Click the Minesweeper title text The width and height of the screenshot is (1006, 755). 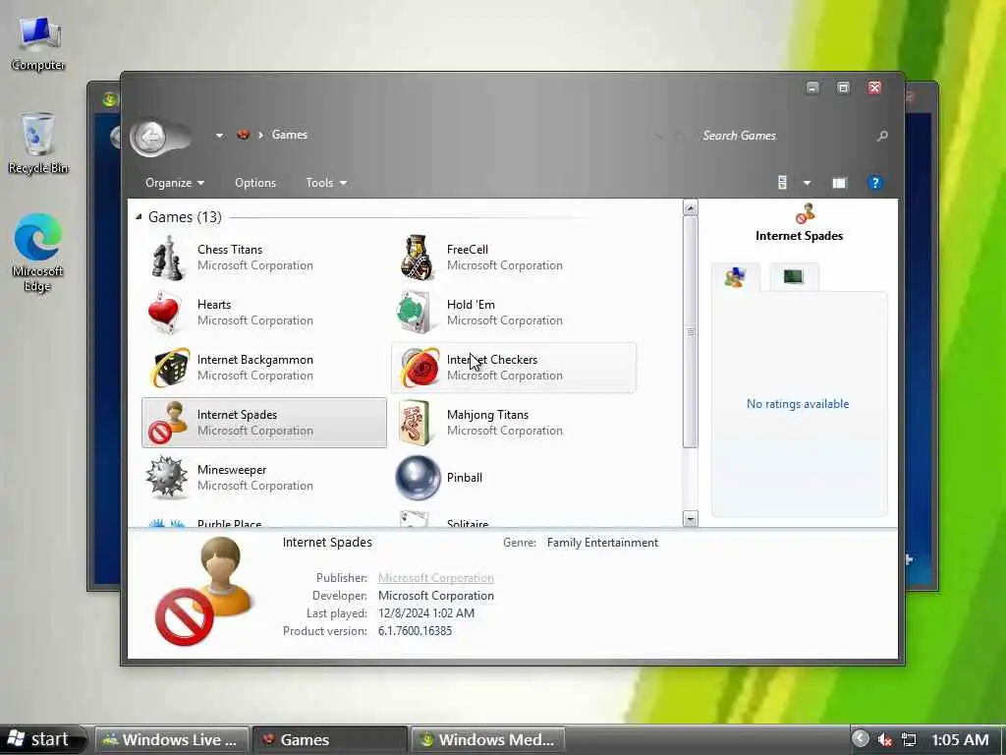click(x=232, y=470)
